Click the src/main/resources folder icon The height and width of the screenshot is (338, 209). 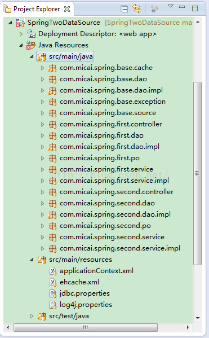(42, 260)
